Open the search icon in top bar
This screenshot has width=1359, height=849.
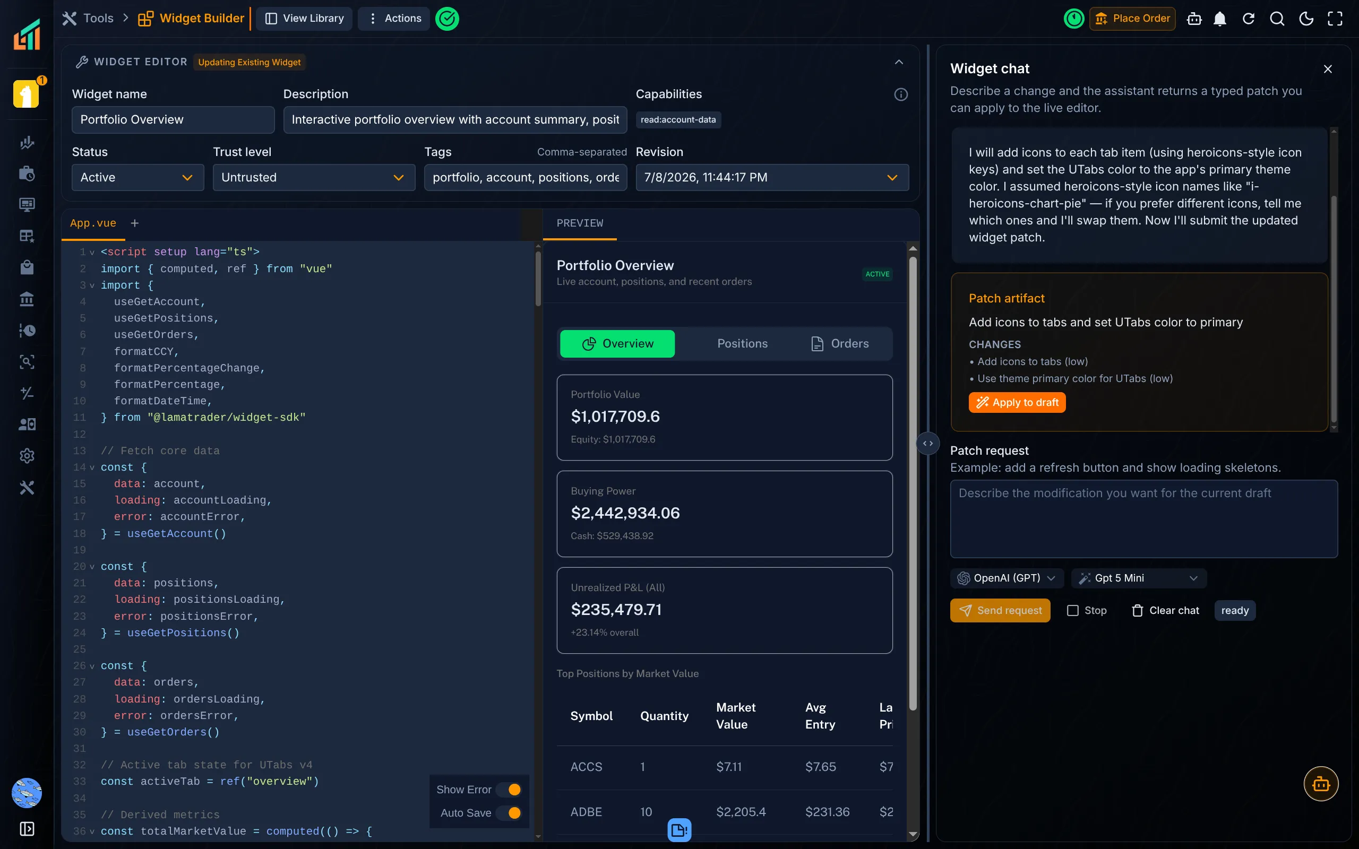tap(1277, 19)
